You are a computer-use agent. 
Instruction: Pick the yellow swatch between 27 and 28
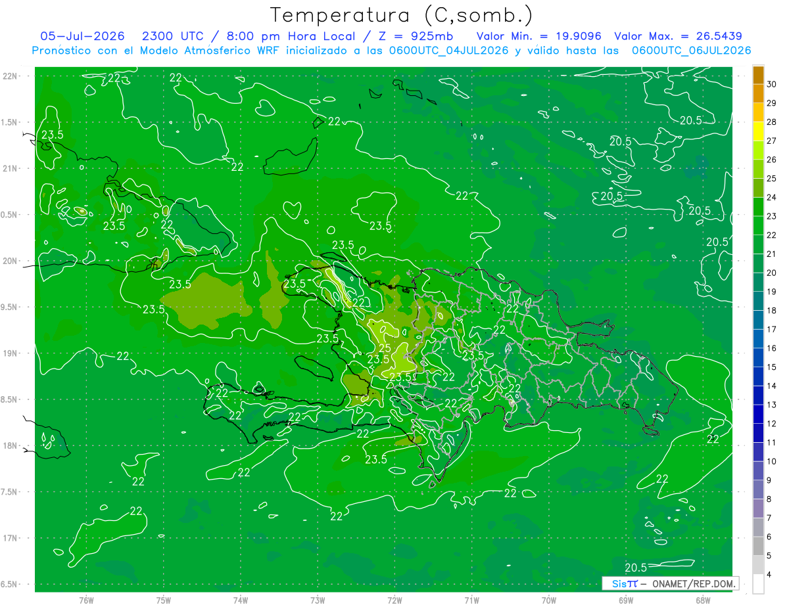(x=758, y=131)
